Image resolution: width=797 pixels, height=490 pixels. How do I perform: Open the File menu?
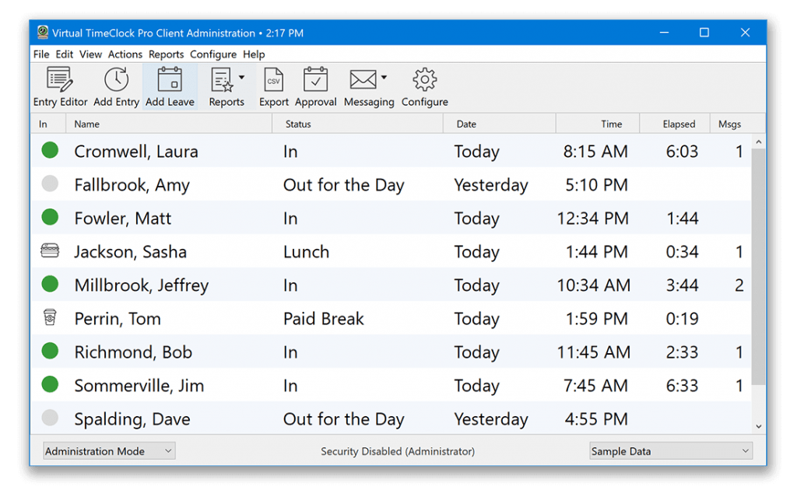41,54
